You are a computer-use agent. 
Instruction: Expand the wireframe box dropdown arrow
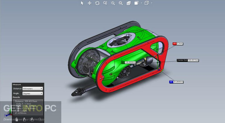[151, 3]
